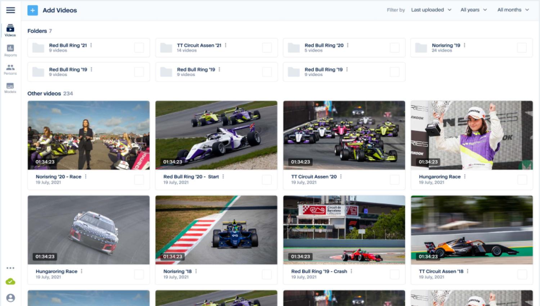Open the Norisring '19 folder name
The image size is (540, 306).
446,45
